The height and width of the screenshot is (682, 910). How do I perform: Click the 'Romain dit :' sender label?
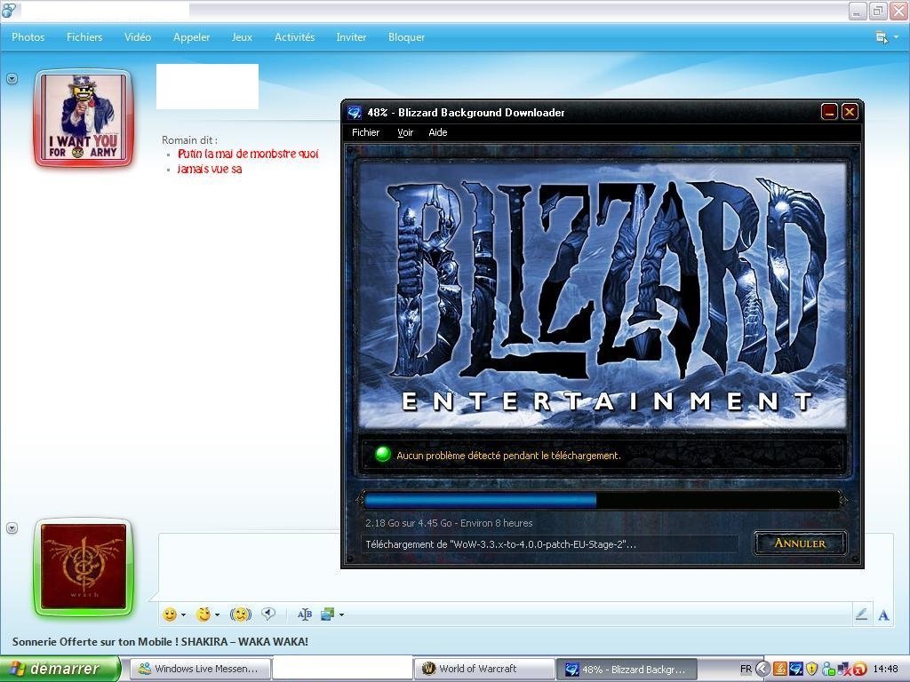190,140
